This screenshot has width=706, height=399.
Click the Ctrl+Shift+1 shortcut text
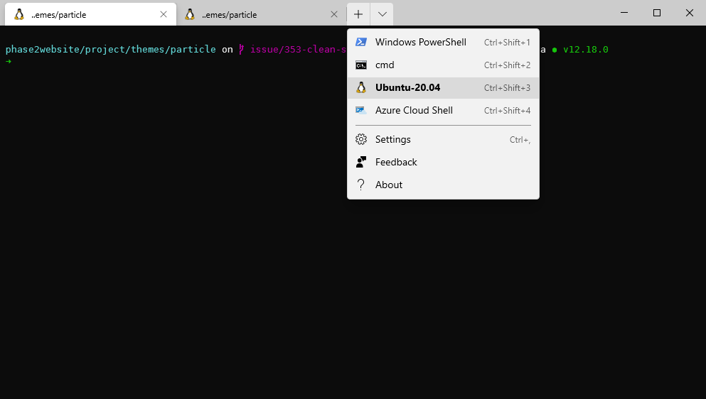pyautogui.click(x=507, y=43)
